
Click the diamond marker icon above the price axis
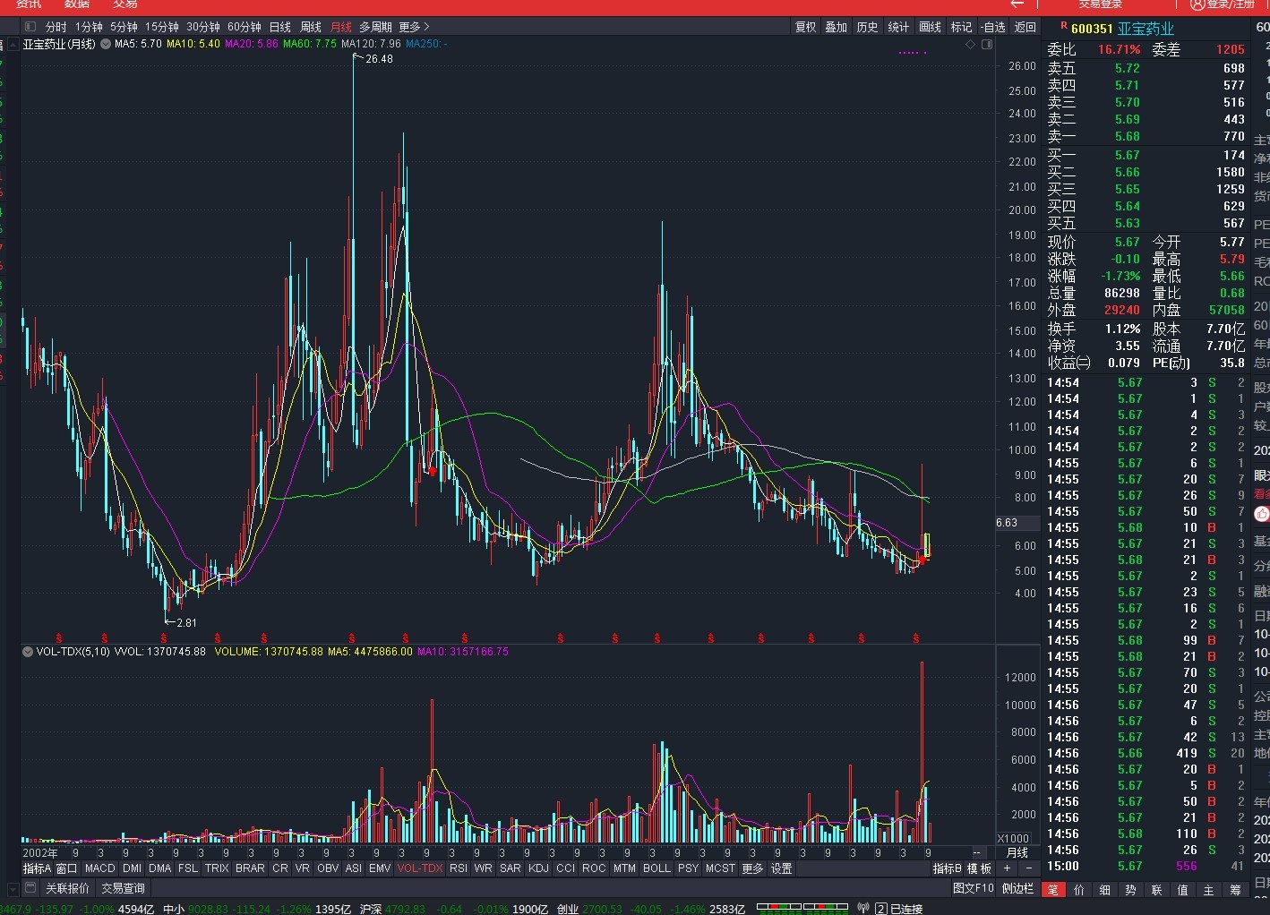[970, 44]
